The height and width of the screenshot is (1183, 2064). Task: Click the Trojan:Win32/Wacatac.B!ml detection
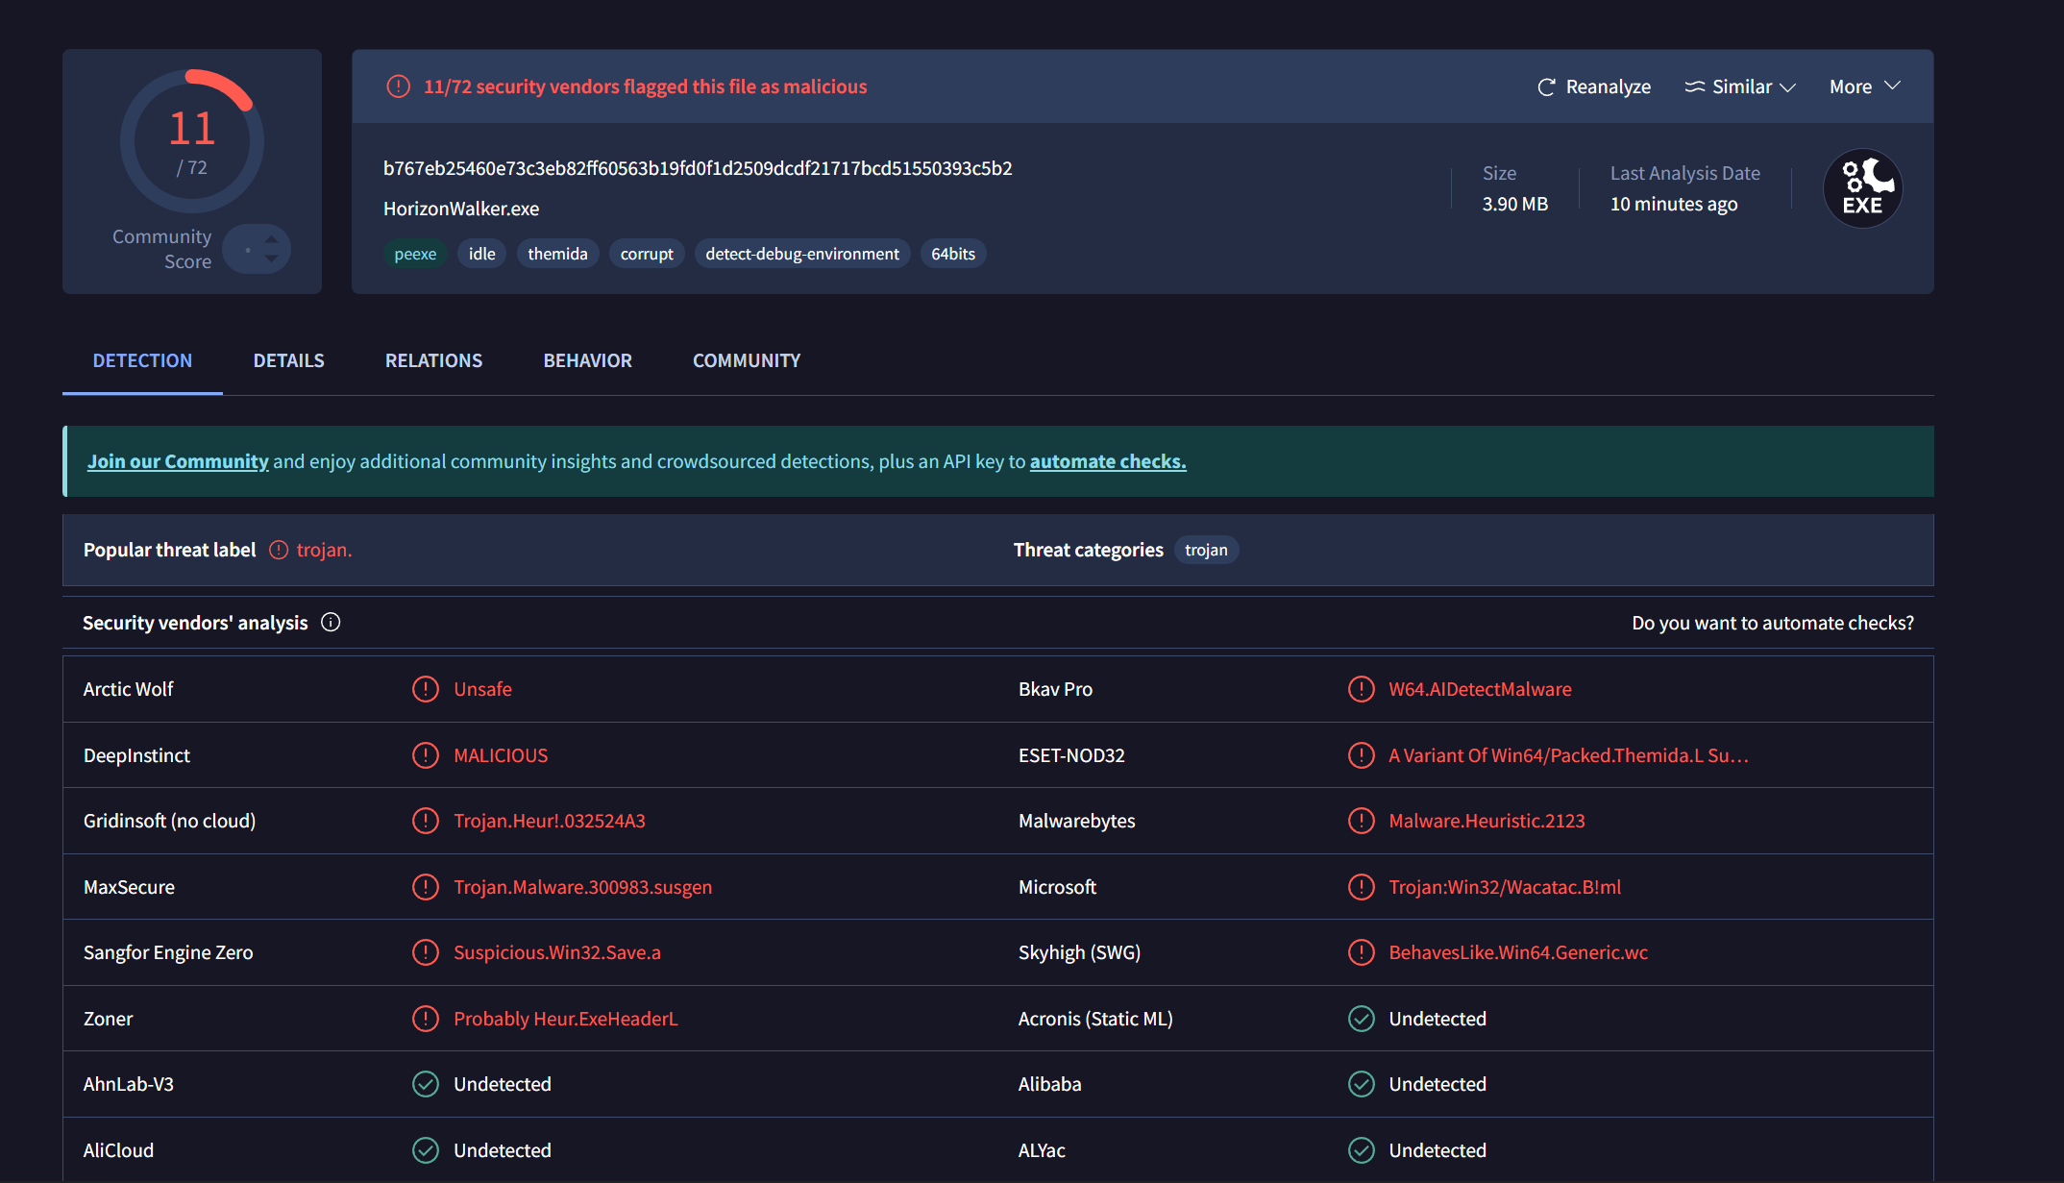1505,887
